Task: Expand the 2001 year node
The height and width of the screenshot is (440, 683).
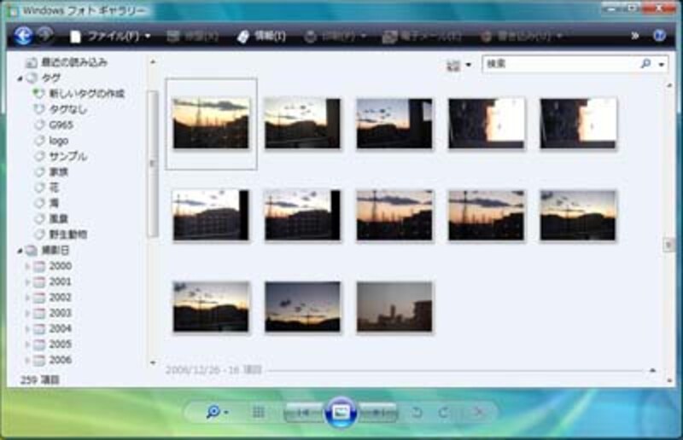Action: (x=27, y=281)
